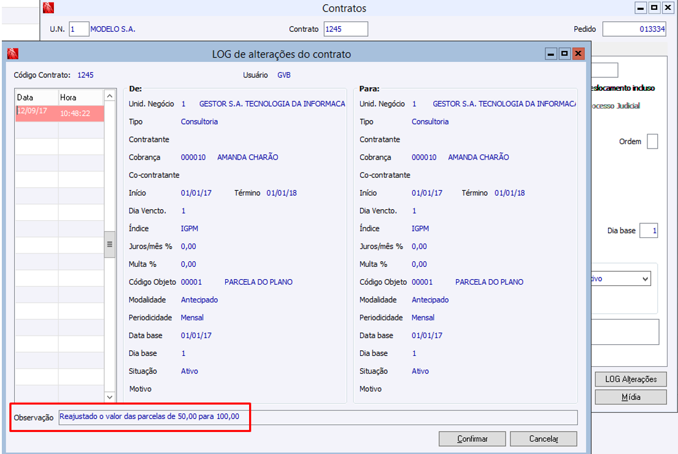The image size is (678, 454).
Task: Click the log list scroll down arrow
Action: click(110, 397)
